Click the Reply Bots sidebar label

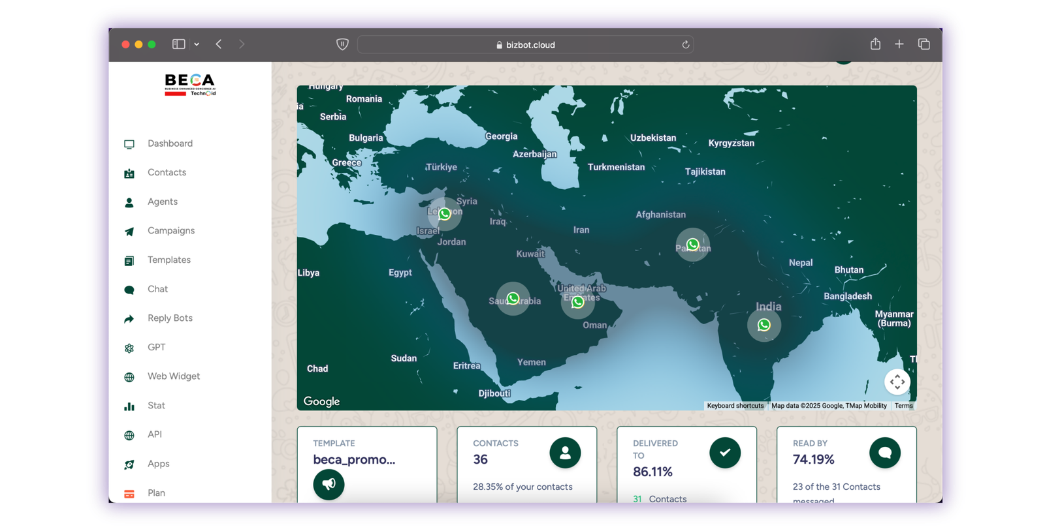point(170,318)
